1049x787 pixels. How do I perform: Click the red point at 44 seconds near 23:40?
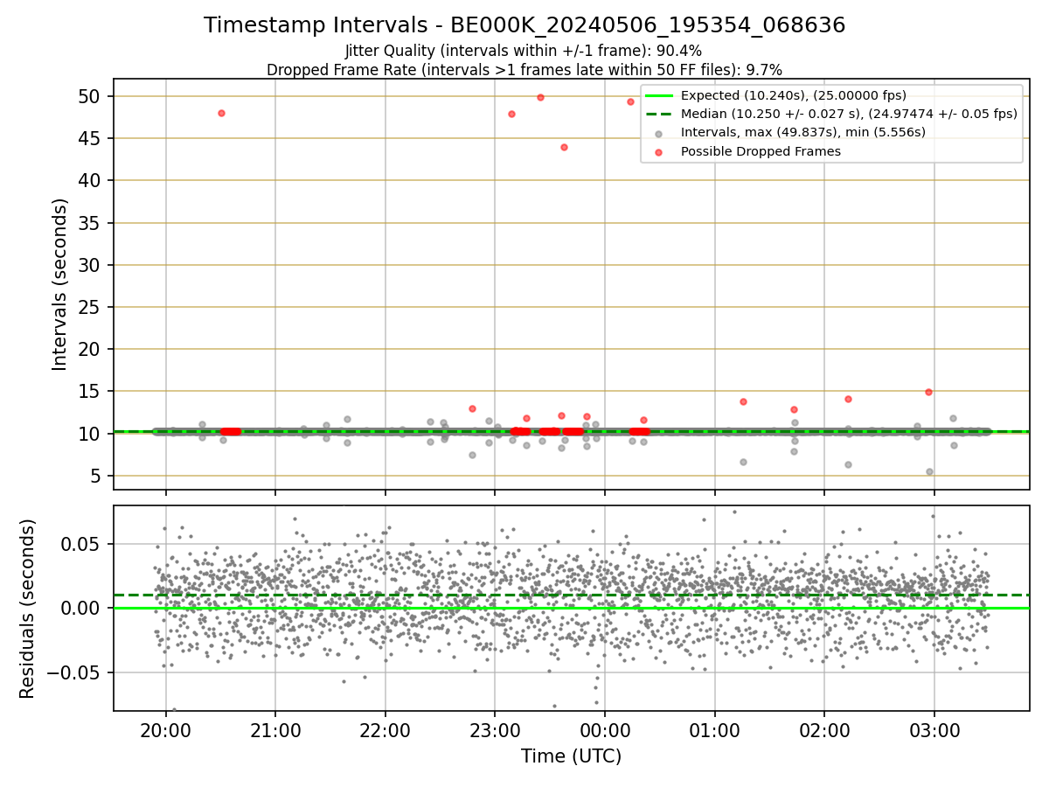tap(564, 147)
